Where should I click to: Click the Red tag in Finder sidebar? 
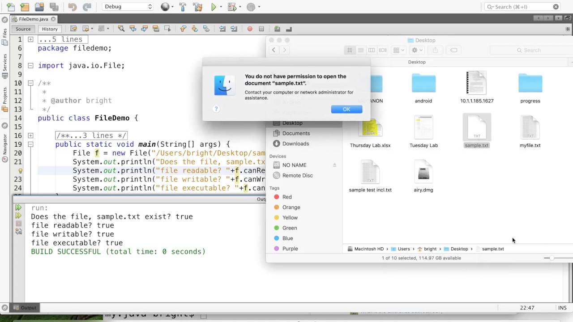tap(287, 197)
